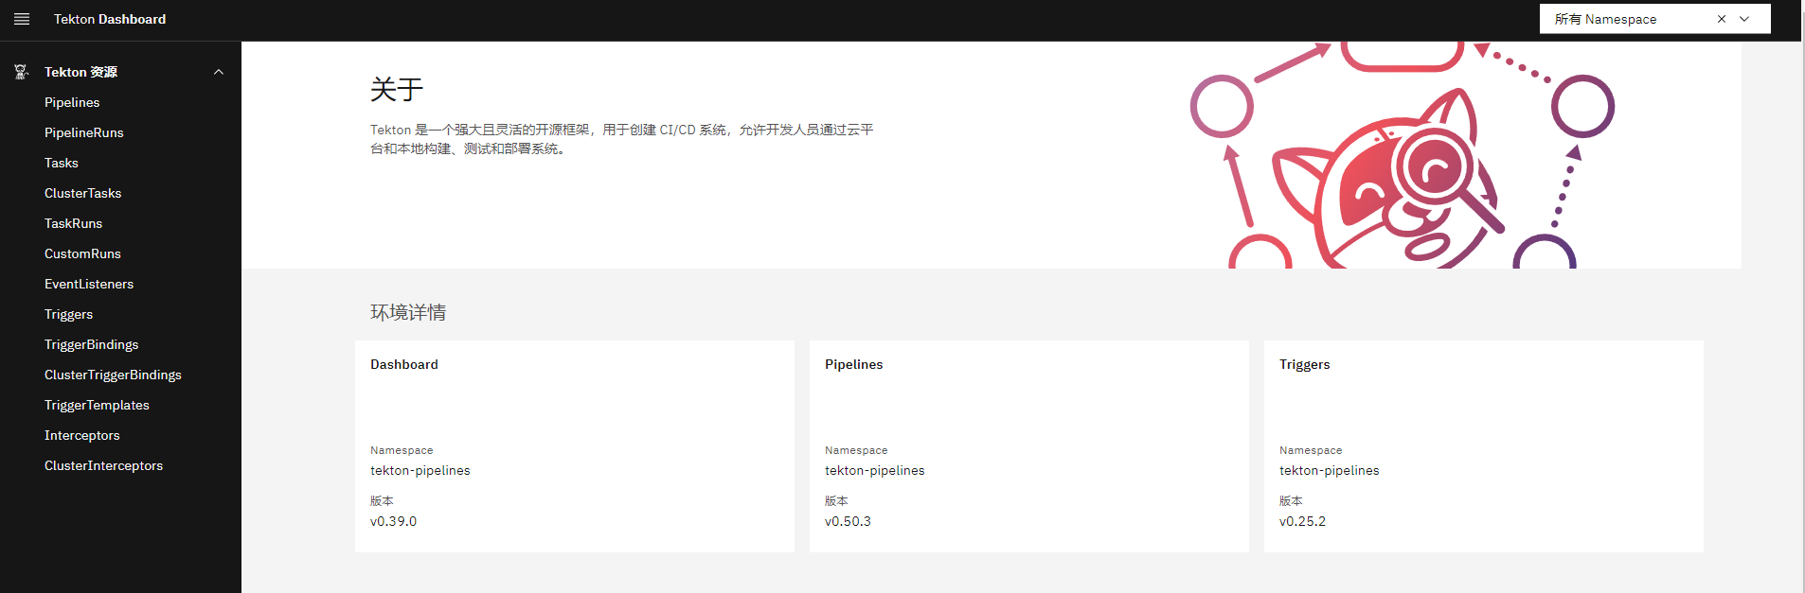Clear the namespace selection with X
The width and height of the screenshot is (1805, 593).
[x=1722, y=19]
